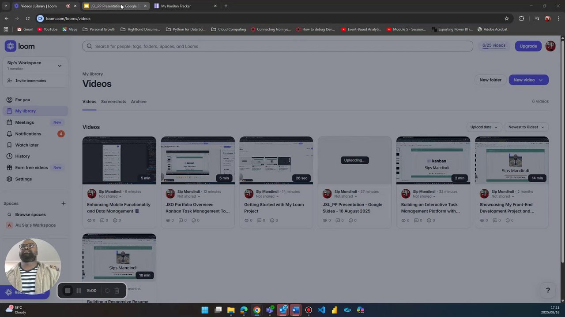This screenshot has height=317, width=565.
Task: Switch to Archive tab
Action: click(x=139, y=102)
